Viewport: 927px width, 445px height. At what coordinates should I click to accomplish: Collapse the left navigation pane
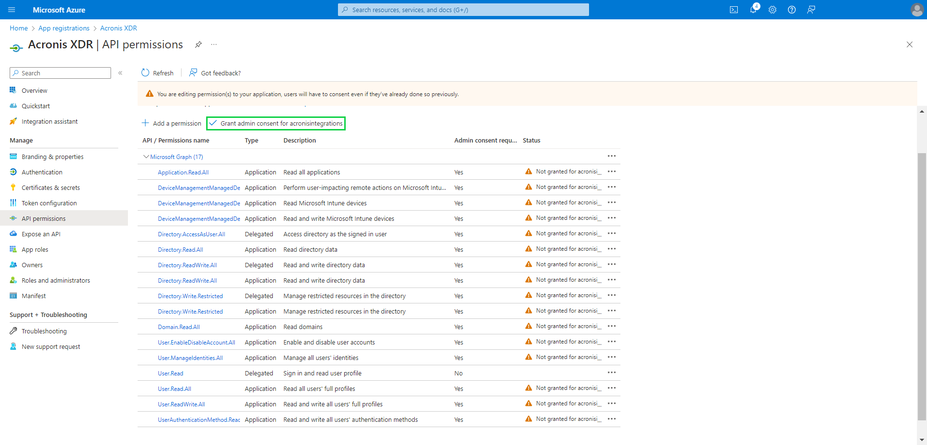click(120, 73)
